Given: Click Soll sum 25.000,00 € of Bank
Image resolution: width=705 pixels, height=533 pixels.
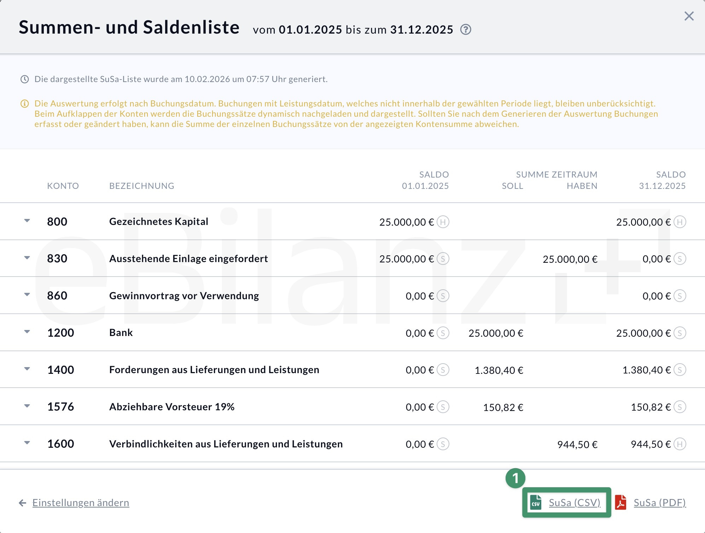Looking at the screenshot, I should coord(496,333).
